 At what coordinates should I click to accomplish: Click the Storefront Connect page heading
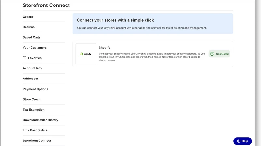(46, 5)
